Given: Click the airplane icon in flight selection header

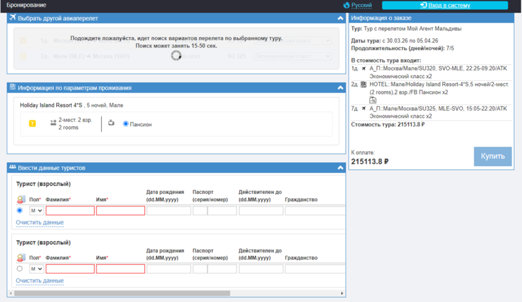Looking at the screenshot, I should (13, 17).
